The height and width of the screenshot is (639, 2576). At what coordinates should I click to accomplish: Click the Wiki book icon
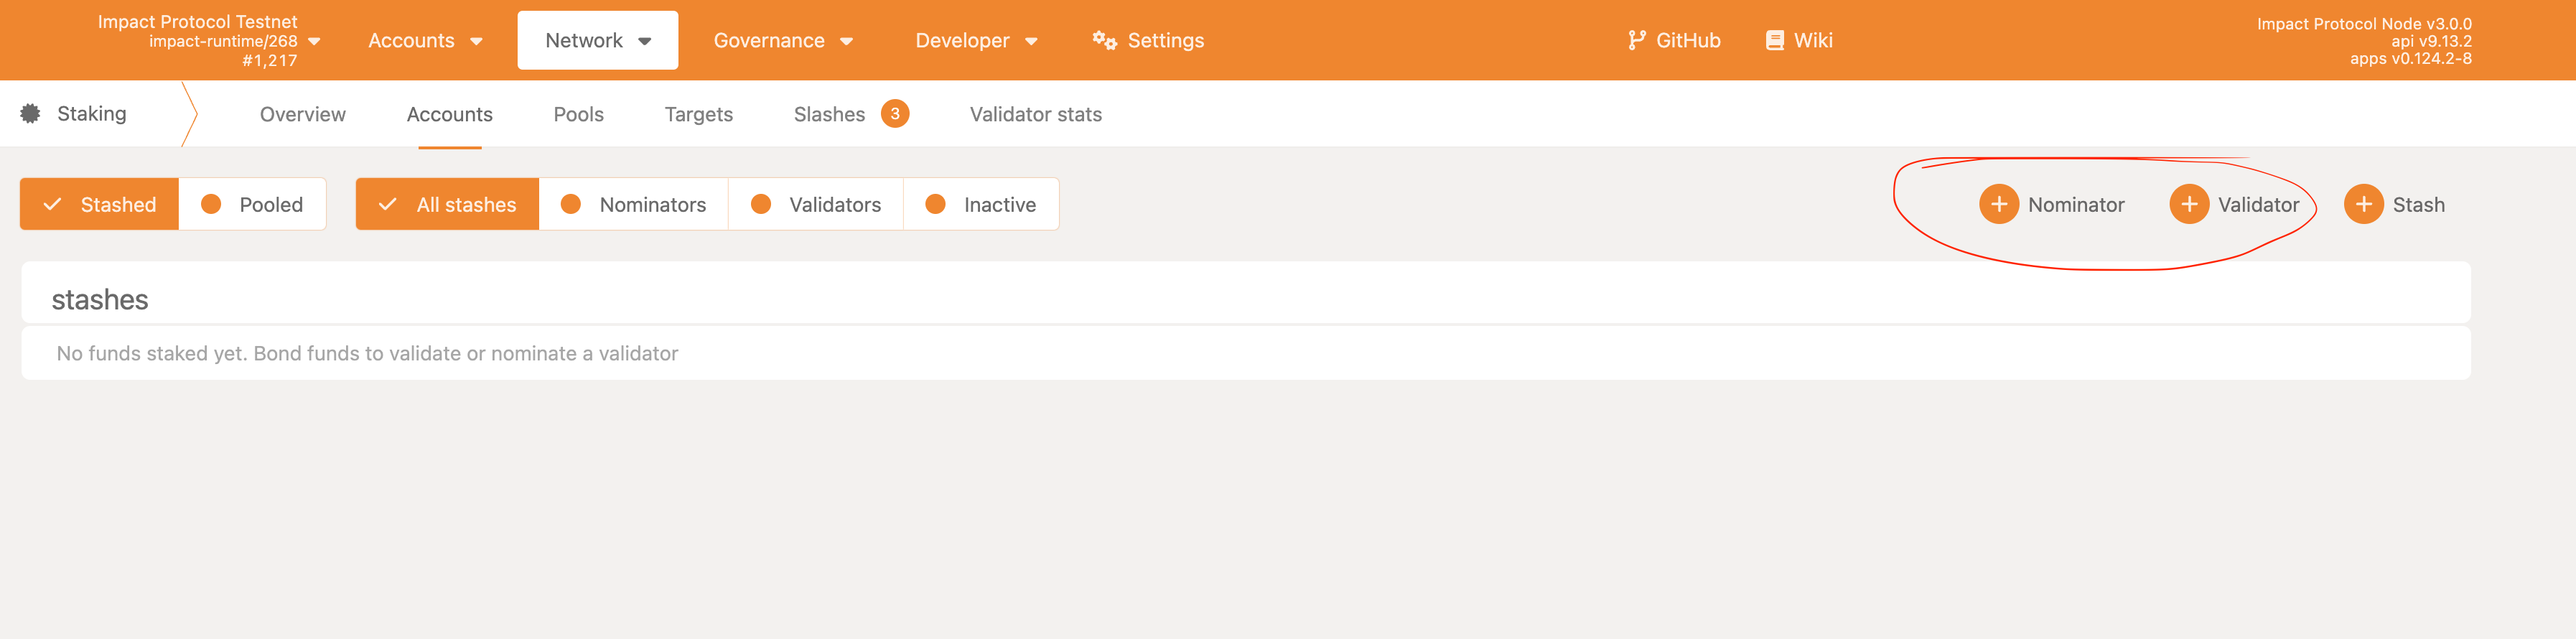(1775, 40)
